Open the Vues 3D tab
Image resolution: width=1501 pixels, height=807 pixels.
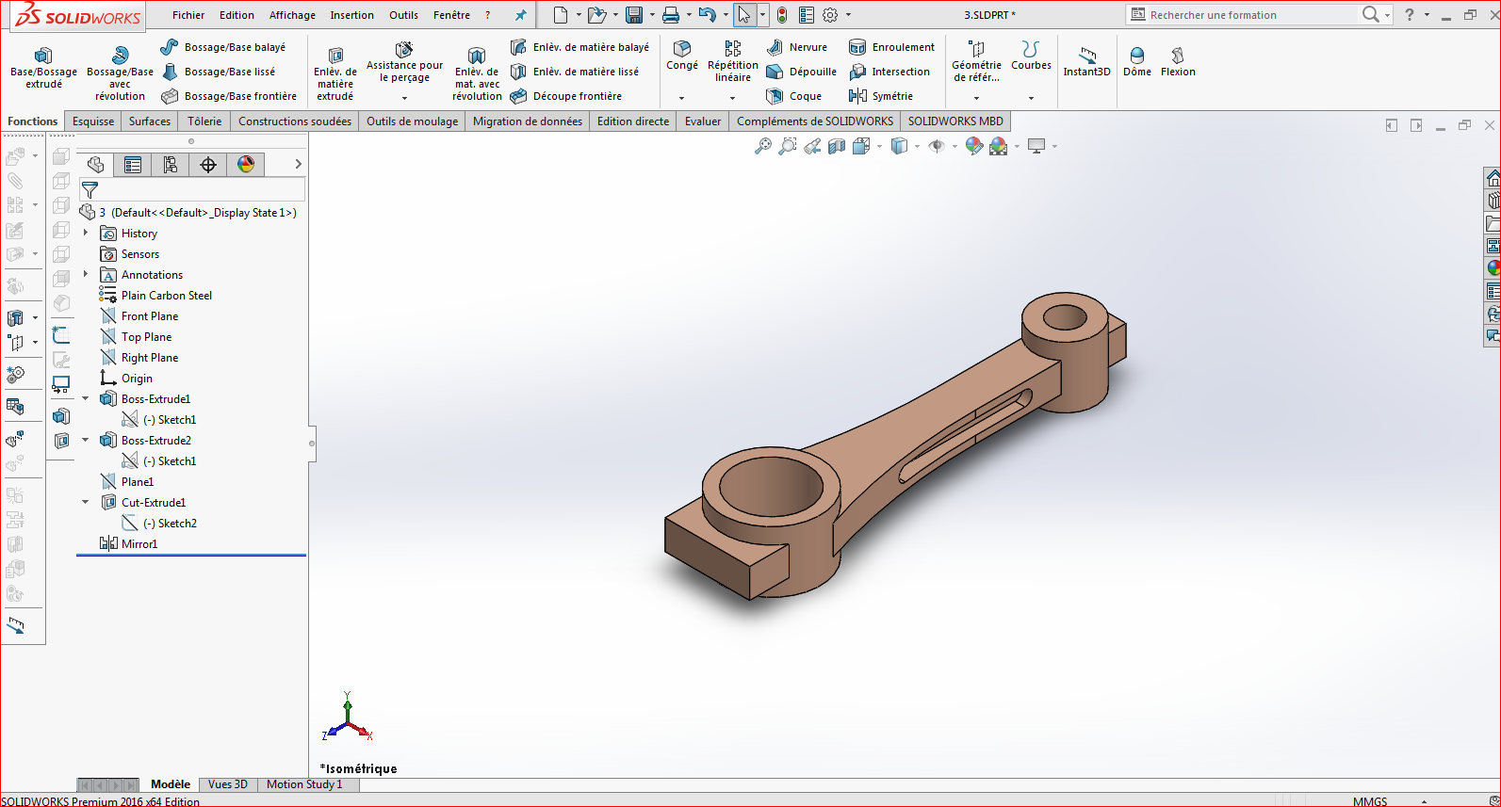tap(227, 784)
